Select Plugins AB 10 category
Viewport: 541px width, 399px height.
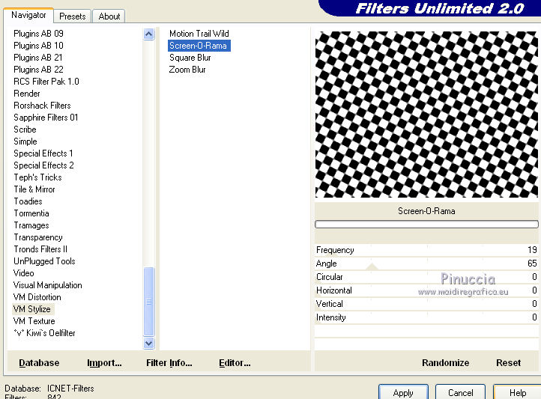click(39, 46)
